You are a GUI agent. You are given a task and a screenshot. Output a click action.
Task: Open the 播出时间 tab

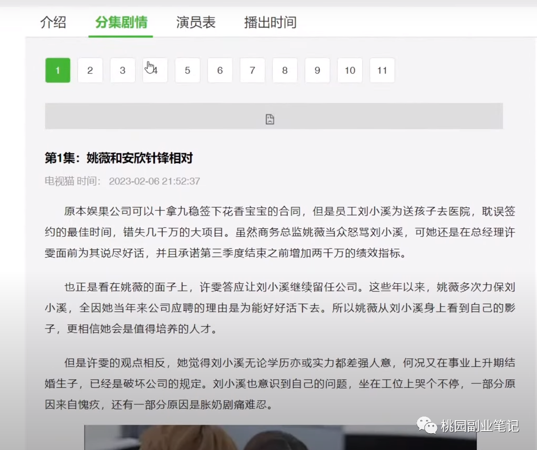[x=270, y=22]
